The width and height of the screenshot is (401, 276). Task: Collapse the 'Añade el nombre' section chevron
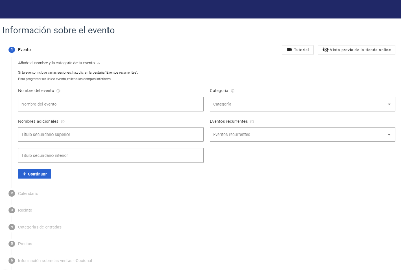click(99, 63)
